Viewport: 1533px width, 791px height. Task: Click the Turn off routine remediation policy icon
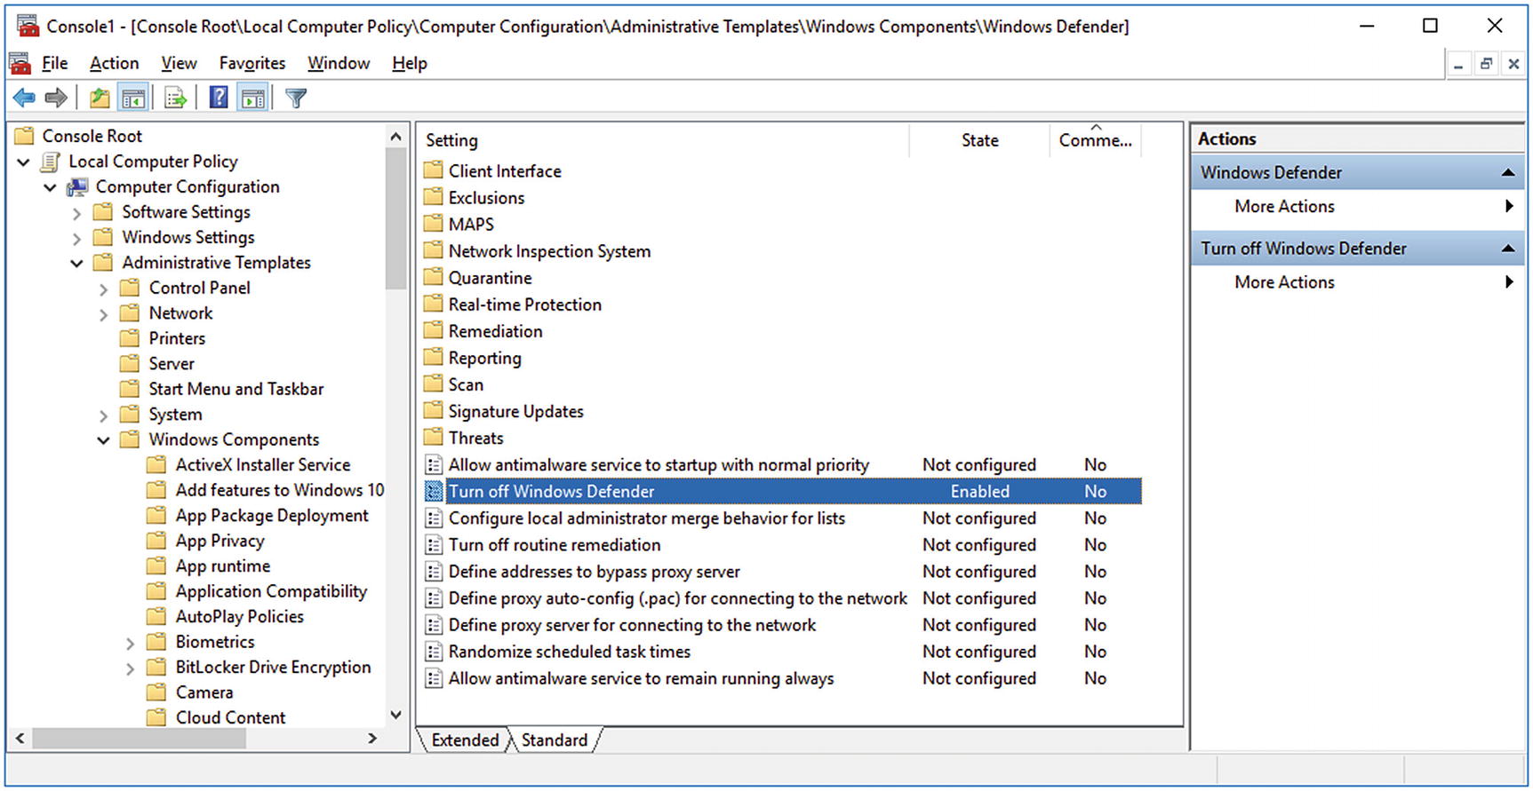pyautogui.click(x=434, y=545)
